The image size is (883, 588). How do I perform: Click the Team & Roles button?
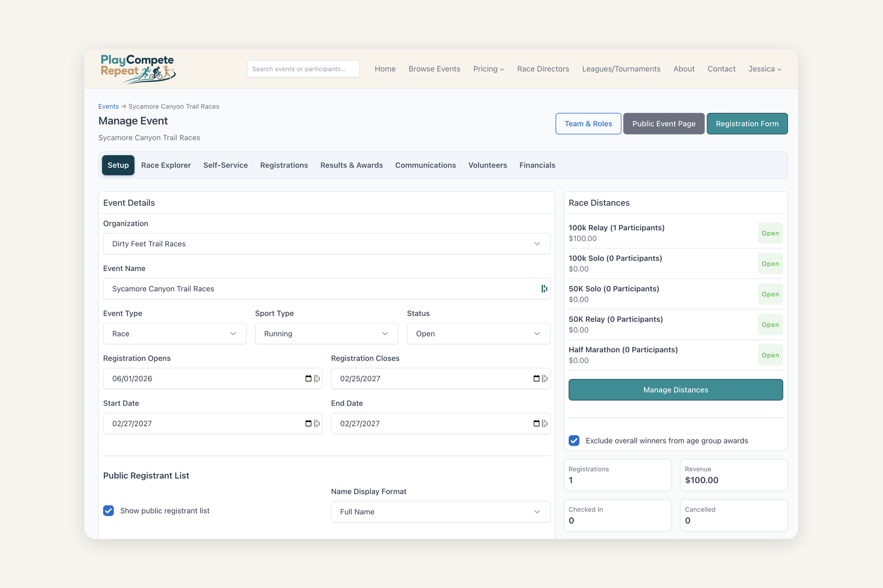click(588, 123)
